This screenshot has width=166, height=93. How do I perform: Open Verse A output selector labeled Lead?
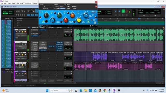pos(68,55)
